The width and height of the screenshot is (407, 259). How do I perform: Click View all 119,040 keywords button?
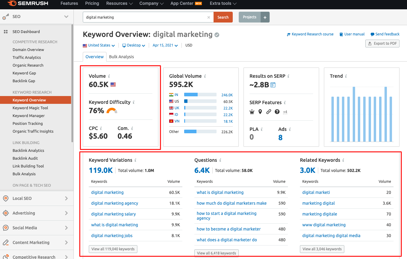click(113, 249)
